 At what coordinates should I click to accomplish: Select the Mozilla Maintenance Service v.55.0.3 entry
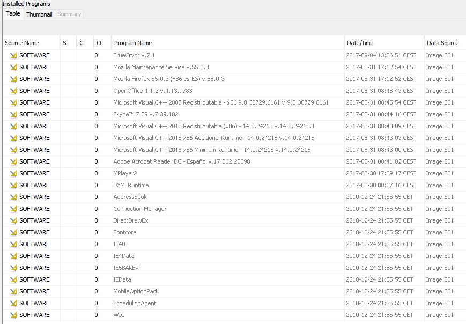[x=161, y=67]
